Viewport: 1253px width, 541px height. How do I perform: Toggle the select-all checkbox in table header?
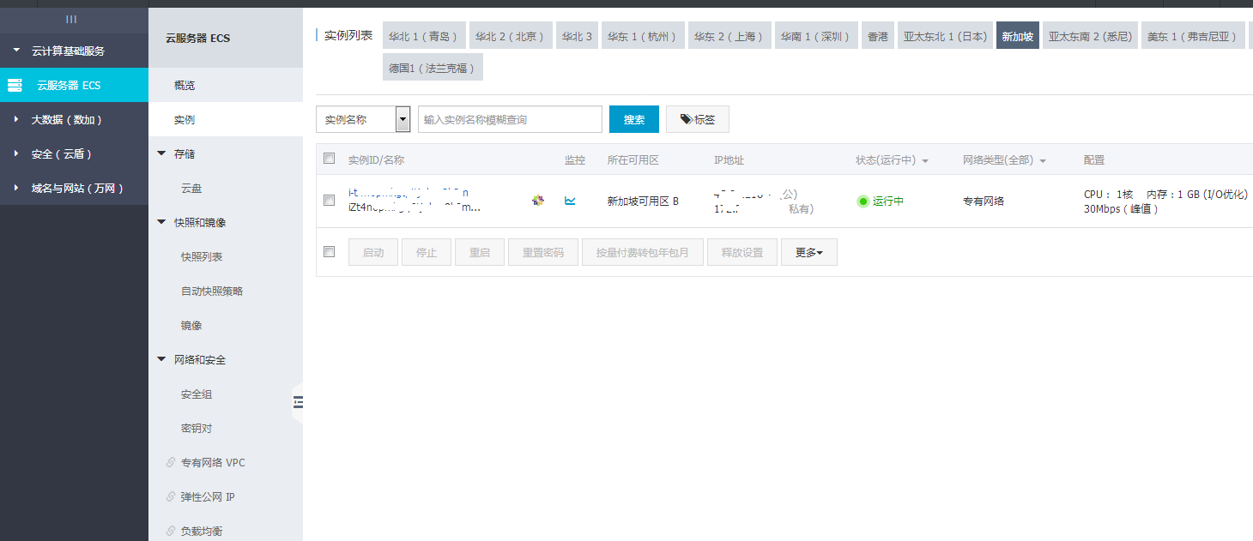[329, 159]
